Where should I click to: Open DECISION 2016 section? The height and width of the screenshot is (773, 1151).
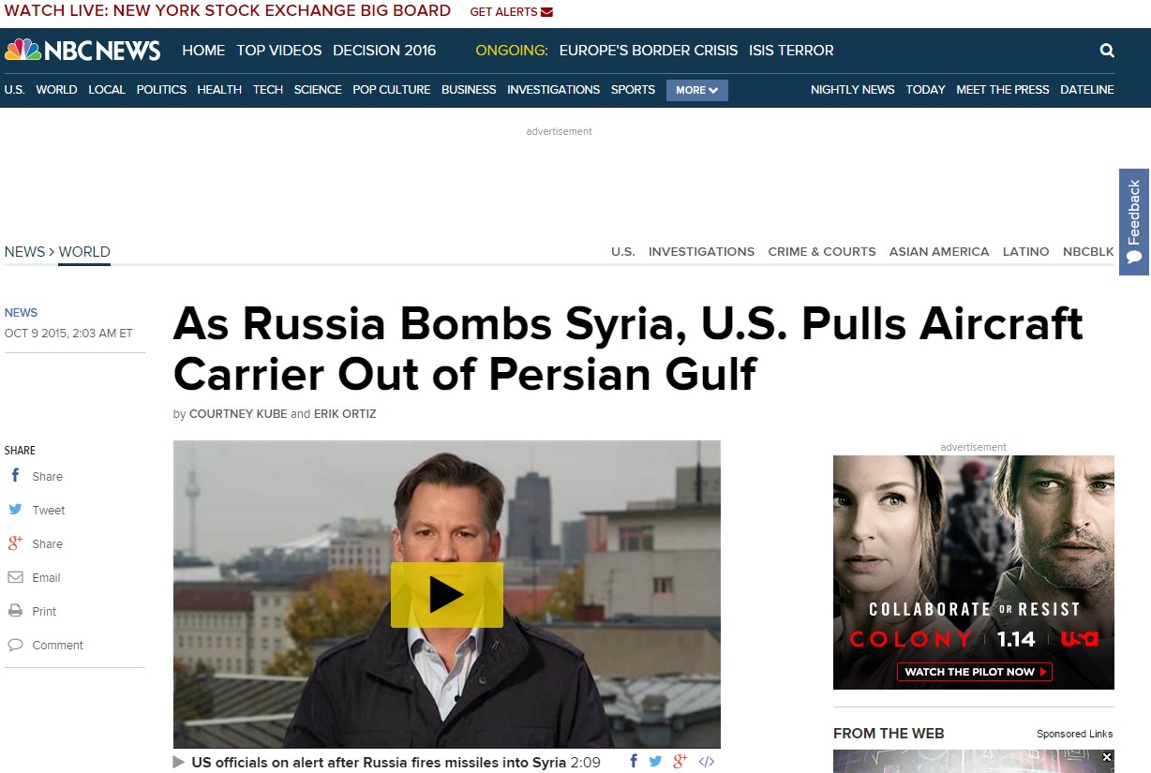[384, 51]
